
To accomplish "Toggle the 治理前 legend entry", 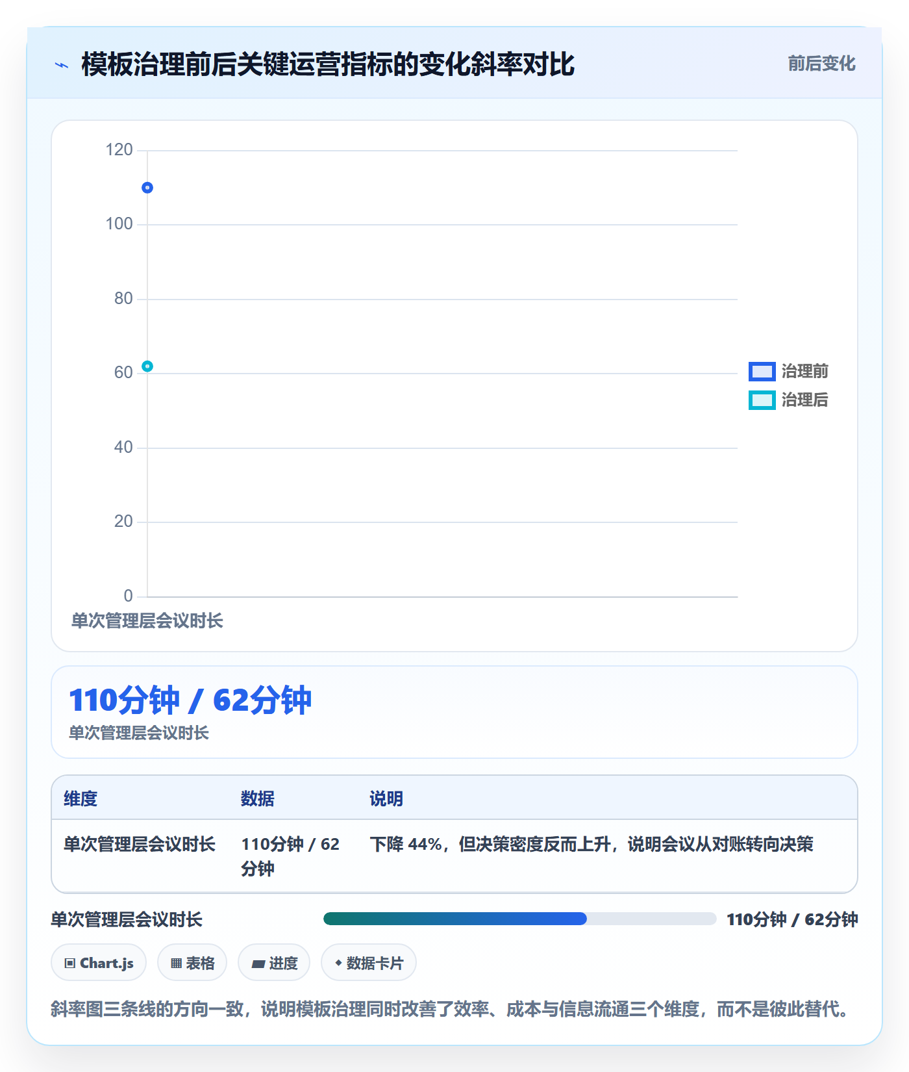I will coord(788,371).
